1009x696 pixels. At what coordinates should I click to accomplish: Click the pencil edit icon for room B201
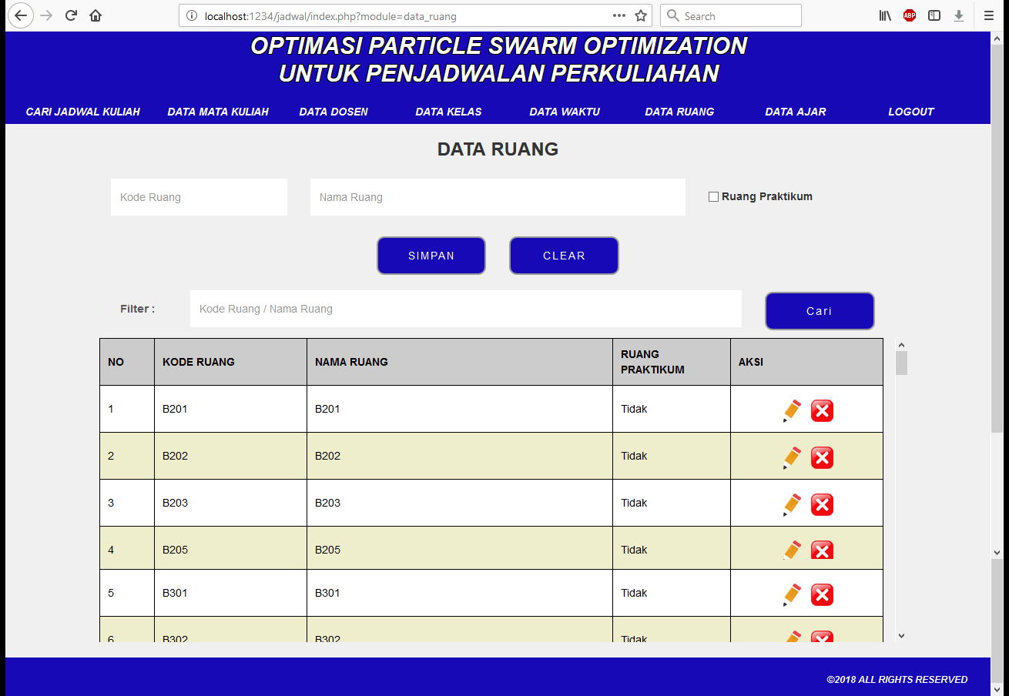tap(792, 410)
